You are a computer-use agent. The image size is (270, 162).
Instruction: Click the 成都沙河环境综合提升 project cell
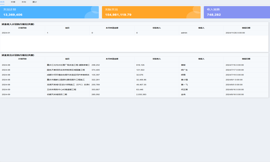[68, 75]
